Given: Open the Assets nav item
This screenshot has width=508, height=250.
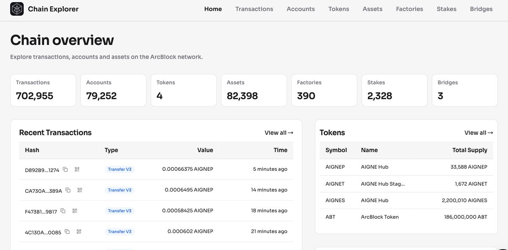Looking at the screenshot, I should [x=373, y=9].
